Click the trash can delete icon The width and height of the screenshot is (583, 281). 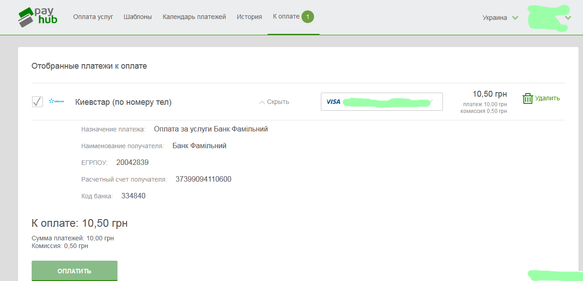tap(527, 98)
